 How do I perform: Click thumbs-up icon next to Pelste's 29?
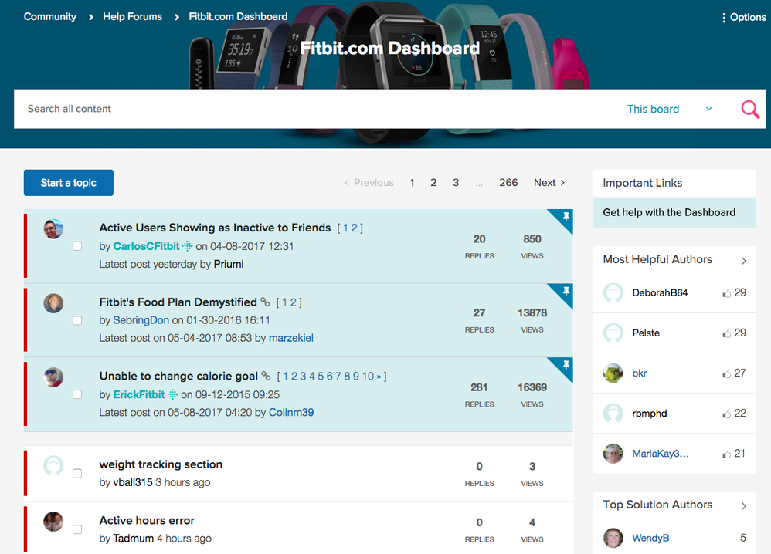coord(726,334)
